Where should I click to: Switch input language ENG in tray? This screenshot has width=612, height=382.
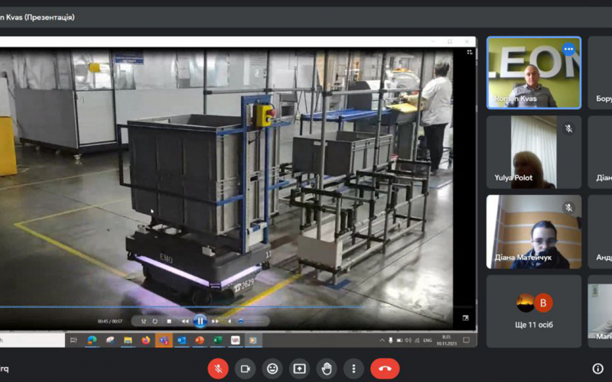click(x=428, y=340)
